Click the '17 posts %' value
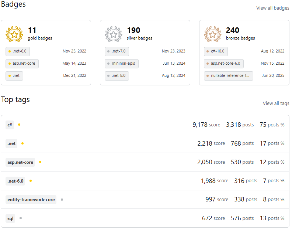Viewport: 292px width, 231px height. [272, 143]
